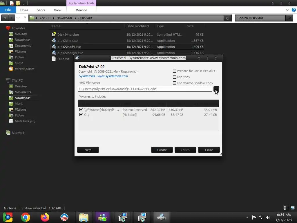Viewport: 297px width, 223px height.
Task: Open File Explorer taskbar icon
Action: tap(84, 217)
